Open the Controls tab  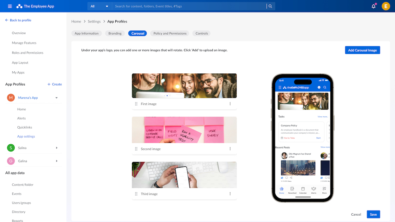(201, 33)
